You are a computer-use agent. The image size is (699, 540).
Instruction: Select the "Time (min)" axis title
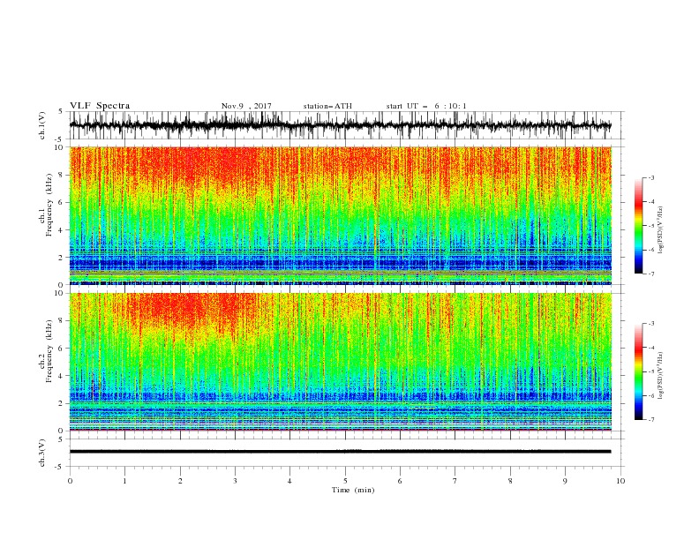pyautogui.click(x=353, y=490)
